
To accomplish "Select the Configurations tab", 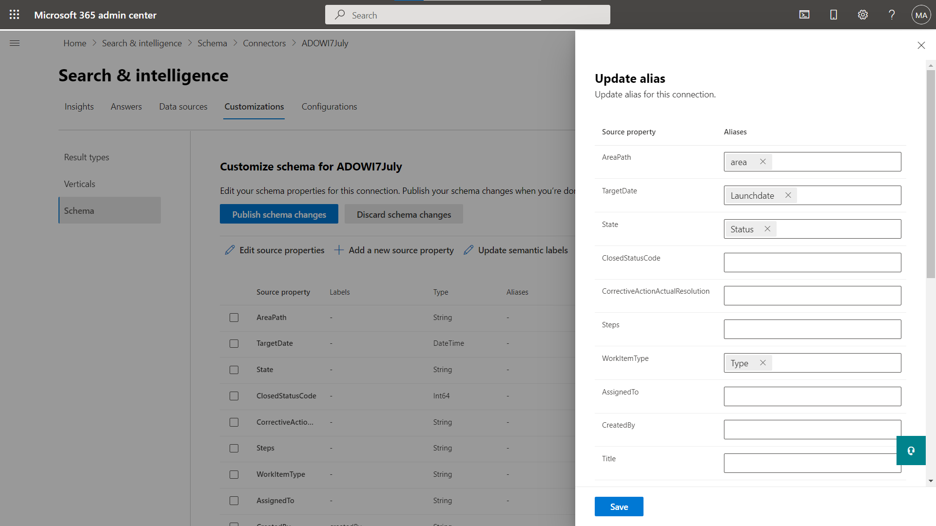I will pyautogui.click(x=329, y=107).
